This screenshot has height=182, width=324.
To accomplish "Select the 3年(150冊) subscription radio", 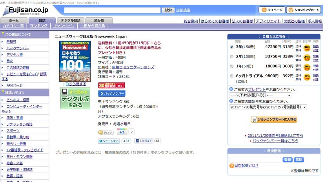I will 232,47.
